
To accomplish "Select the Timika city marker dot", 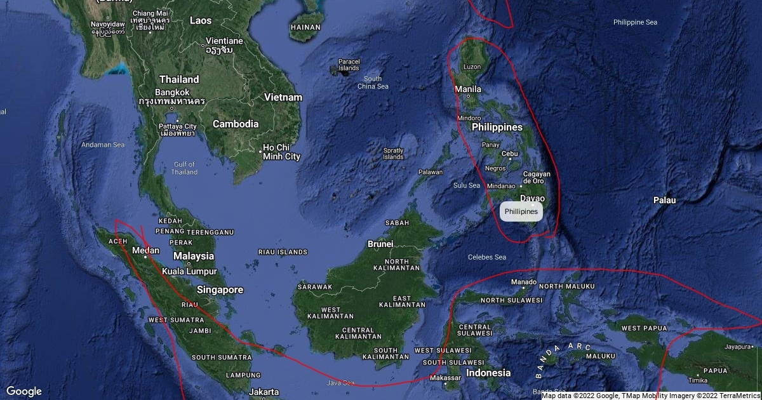I will tap(697, 374).
